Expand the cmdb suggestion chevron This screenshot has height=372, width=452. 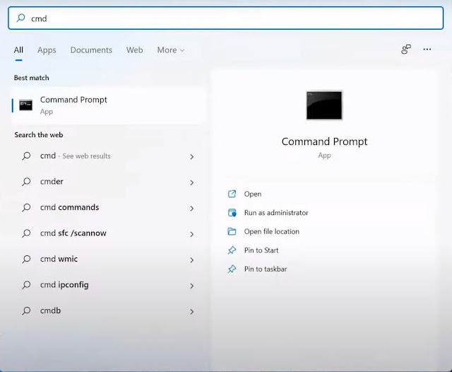pos(191,312)
